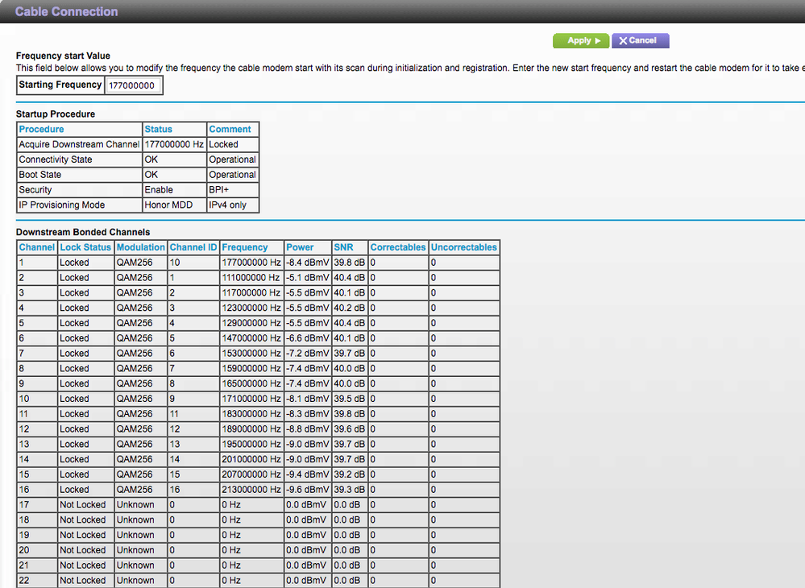Click the green Apply button
The image size is (805, 588).
pyautogui.click(x=580, y=40)
